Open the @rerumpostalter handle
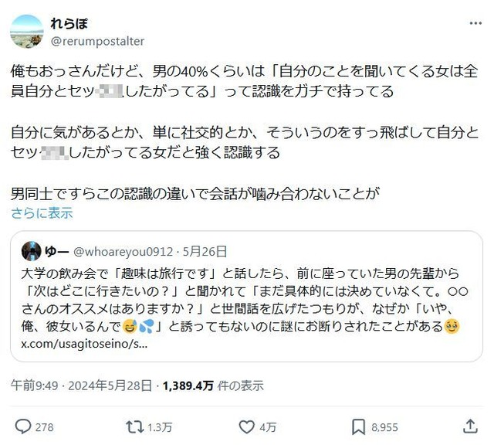494x445 pixels. [97, 41]
